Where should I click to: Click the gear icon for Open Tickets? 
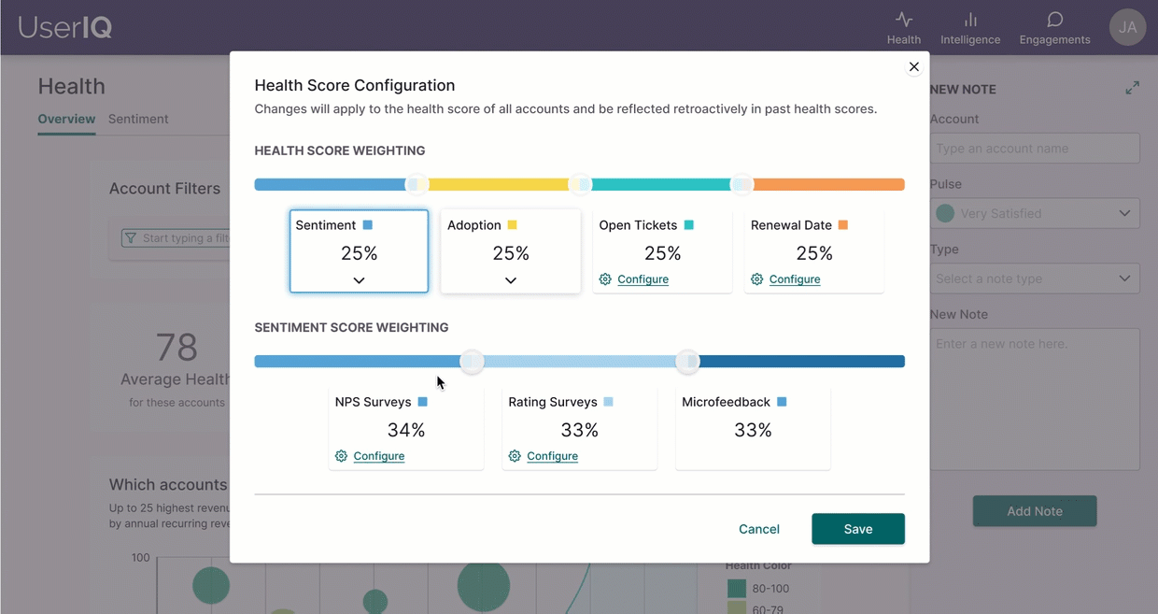pyautogui.click(x=605, y=279)
